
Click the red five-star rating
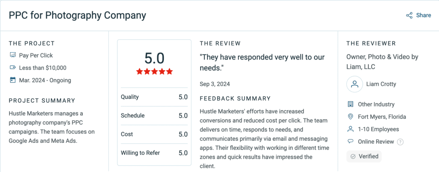pyautogui.click(x=154, y=71)
